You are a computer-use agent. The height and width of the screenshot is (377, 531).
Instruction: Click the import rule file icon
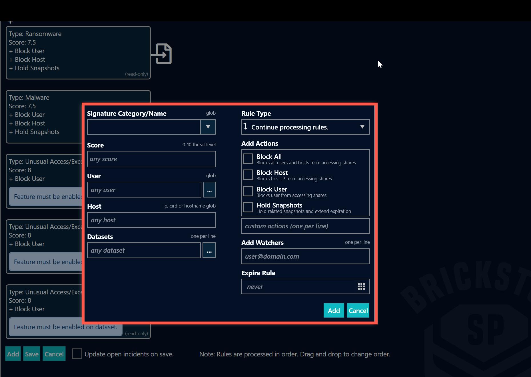162,54
